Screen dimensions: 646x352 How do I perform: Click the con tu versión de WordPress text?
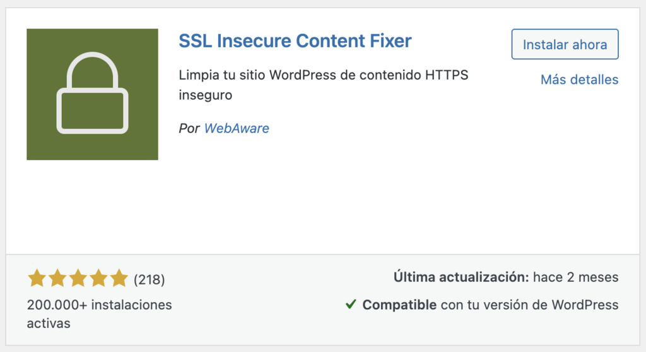click(529, 305)
